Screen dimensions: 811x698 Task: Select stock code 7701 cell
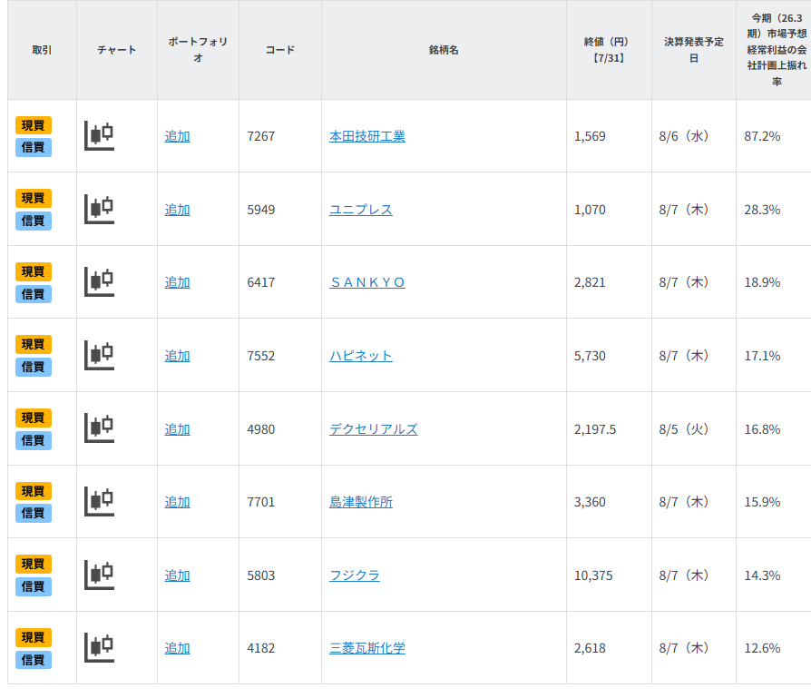(280, 501)
